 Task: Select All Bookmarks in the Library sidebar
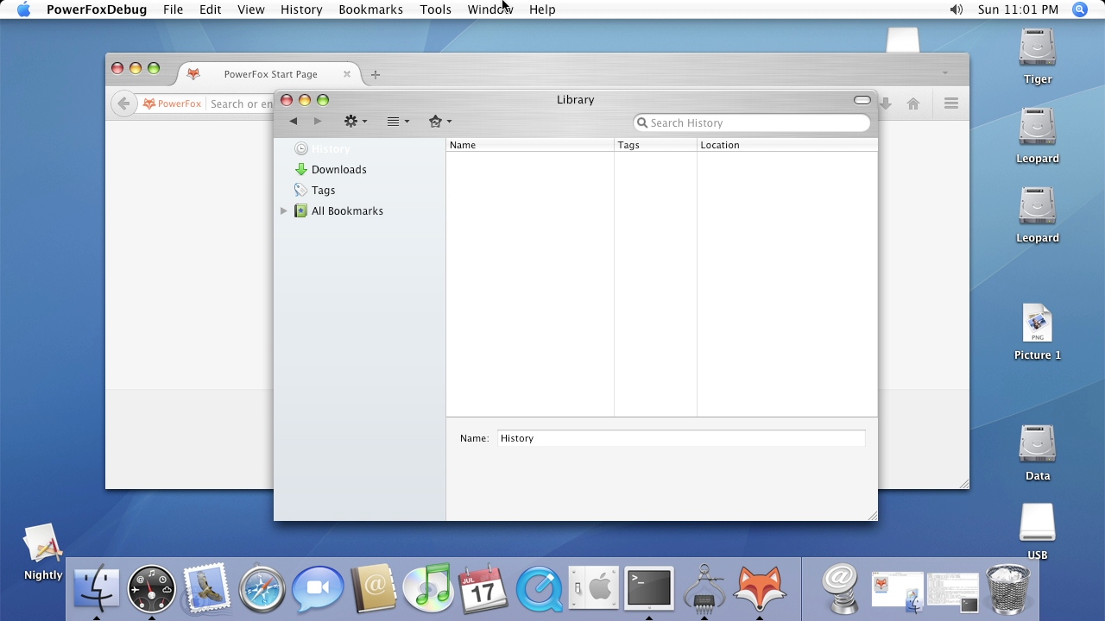pos(359,211)
